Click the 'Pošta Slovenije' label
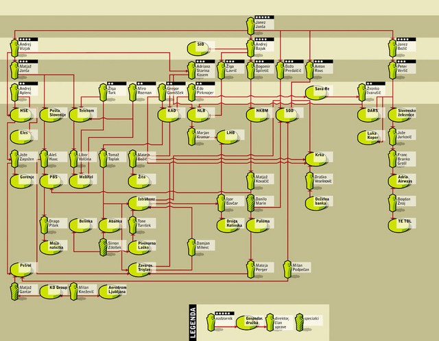Image resolution: width=439 pixels, height=341 pixels. pyautogui.click(x=58, y=113)
